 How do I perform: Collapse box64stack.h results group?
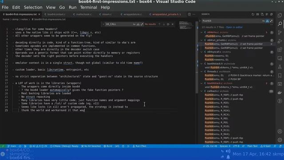pyautogui.click(x=201, y=64)
